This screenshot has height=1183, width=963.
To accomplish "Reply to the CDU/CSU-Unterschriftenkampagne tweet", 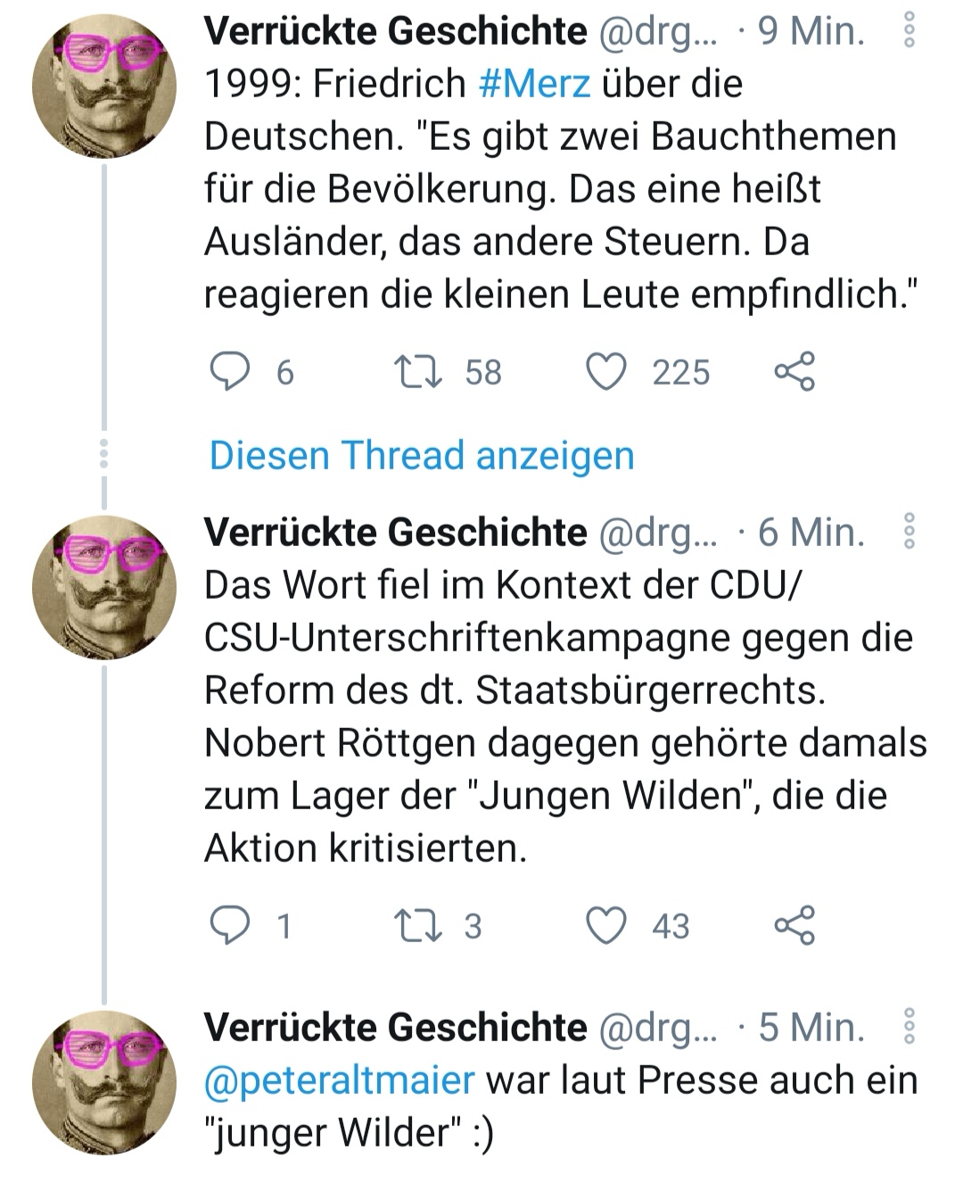I will point(230,925).
